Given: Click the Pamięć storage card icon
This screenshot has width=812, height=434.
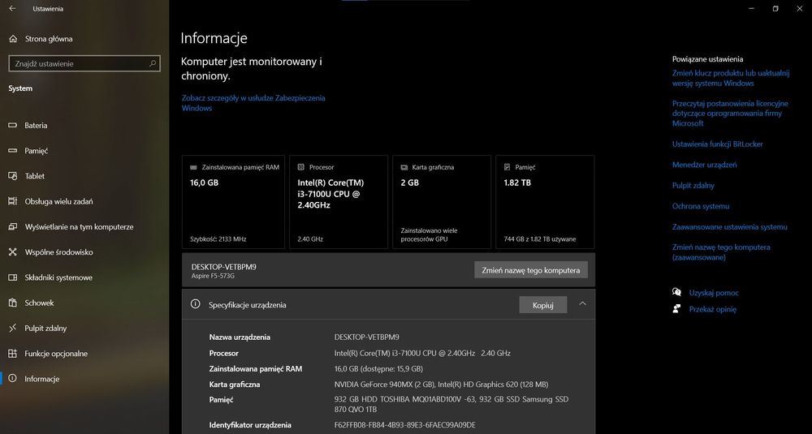Looking at the screenshot, I should [507, 167].
